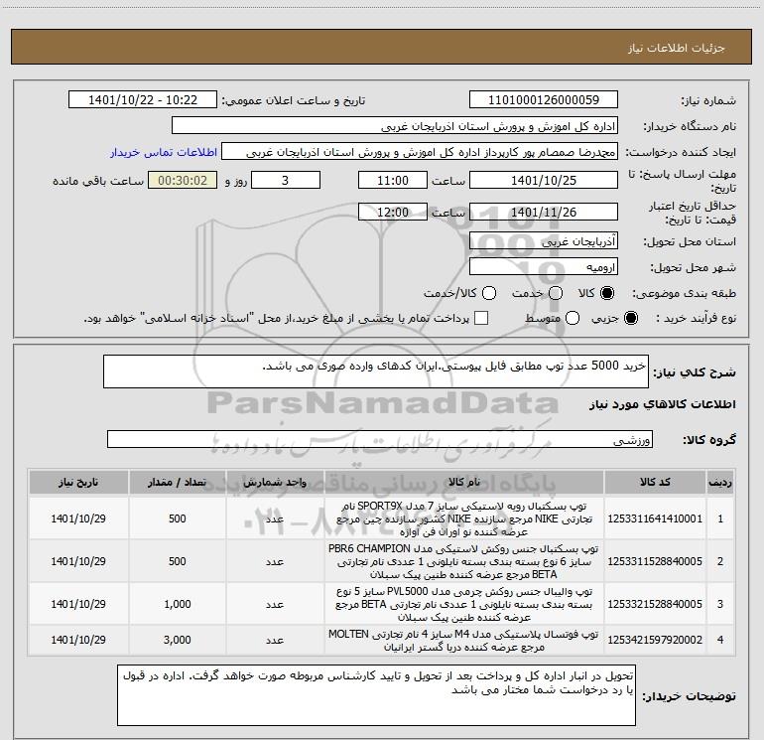Click the need number field 1101000126000059
Screen dimensions: 764x740
click(x=544, y=100)
